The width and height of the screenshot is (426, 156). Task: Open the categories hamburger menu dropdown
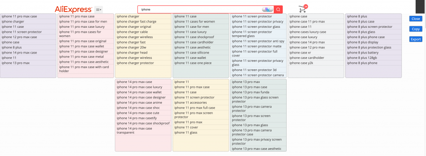[x=99, y=10]
